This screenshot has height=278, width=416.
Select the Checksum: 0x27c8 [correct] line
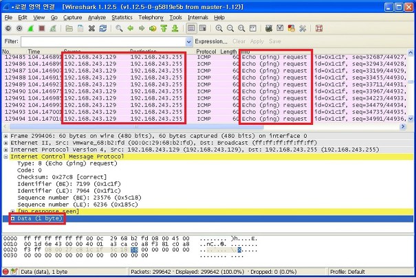coord(62,177)
